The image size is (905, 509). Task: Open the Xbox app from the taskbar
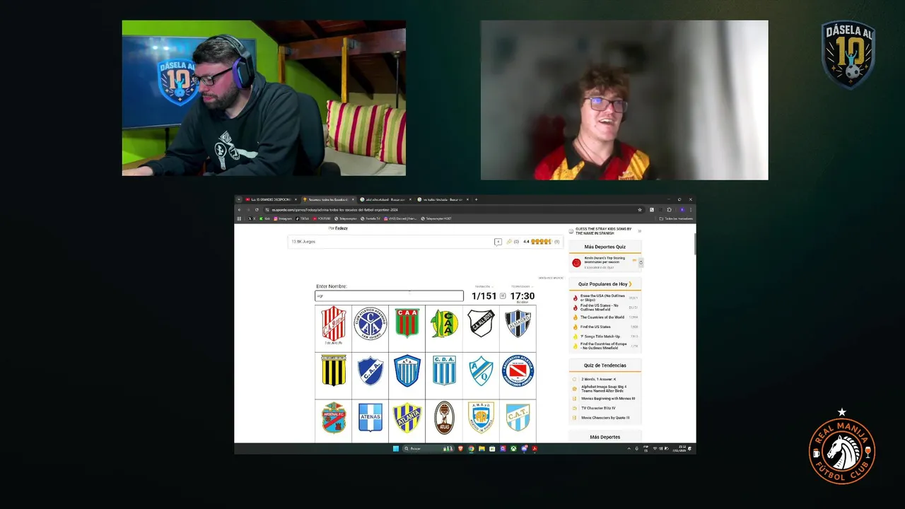pyautogui.click(x=513, y=449)
